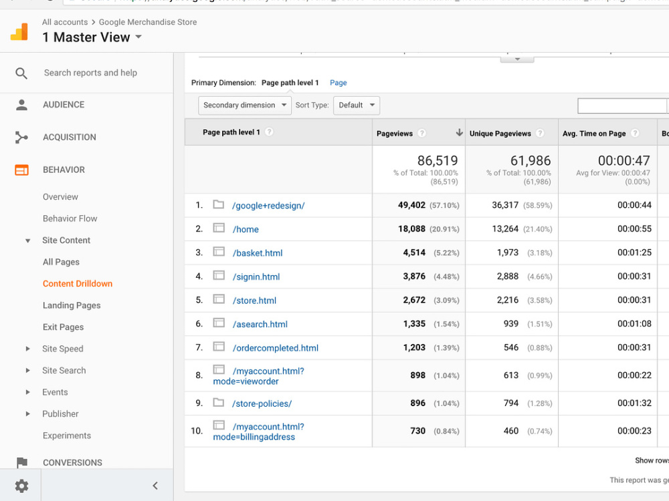Expand the Site Search section
Screen dimensions: 669x501
coord(27,371)
